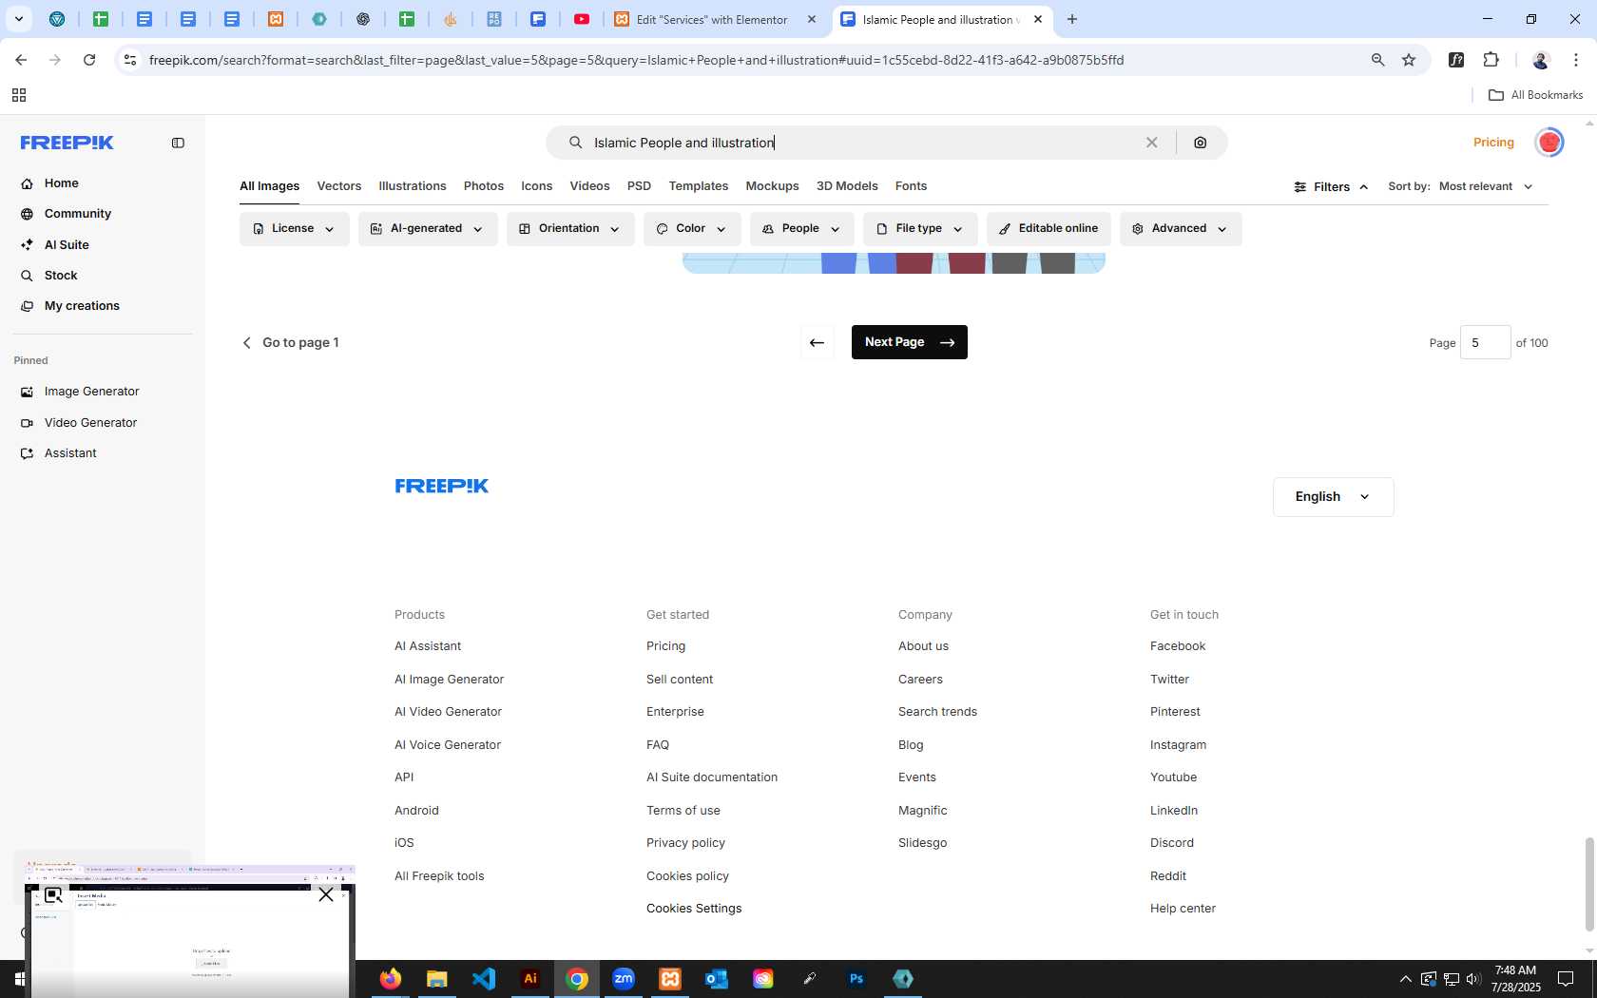The width and height of the screenshot is (1597, 998).
Task: Expand the Advanced filter dropdown
Action: pos(1181,229)
